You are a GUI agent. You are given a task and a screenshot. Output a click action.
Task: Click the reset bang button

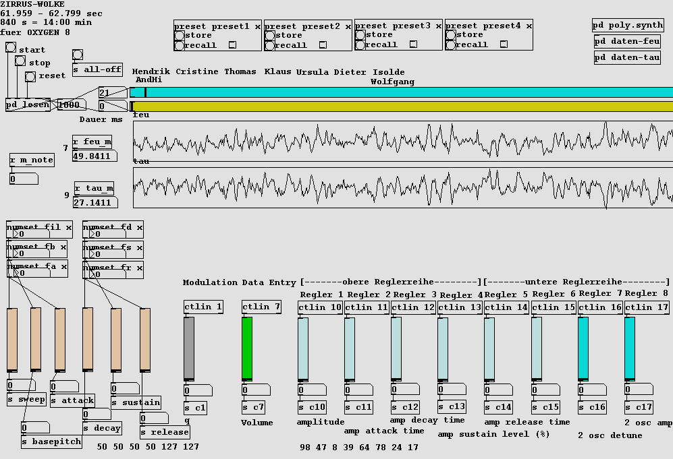point(30,77)
